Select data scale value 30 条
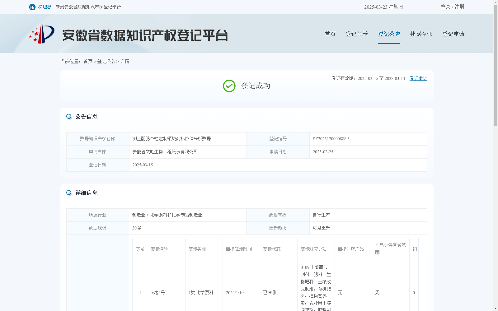The image size is (498, 311). coord(137,228)
